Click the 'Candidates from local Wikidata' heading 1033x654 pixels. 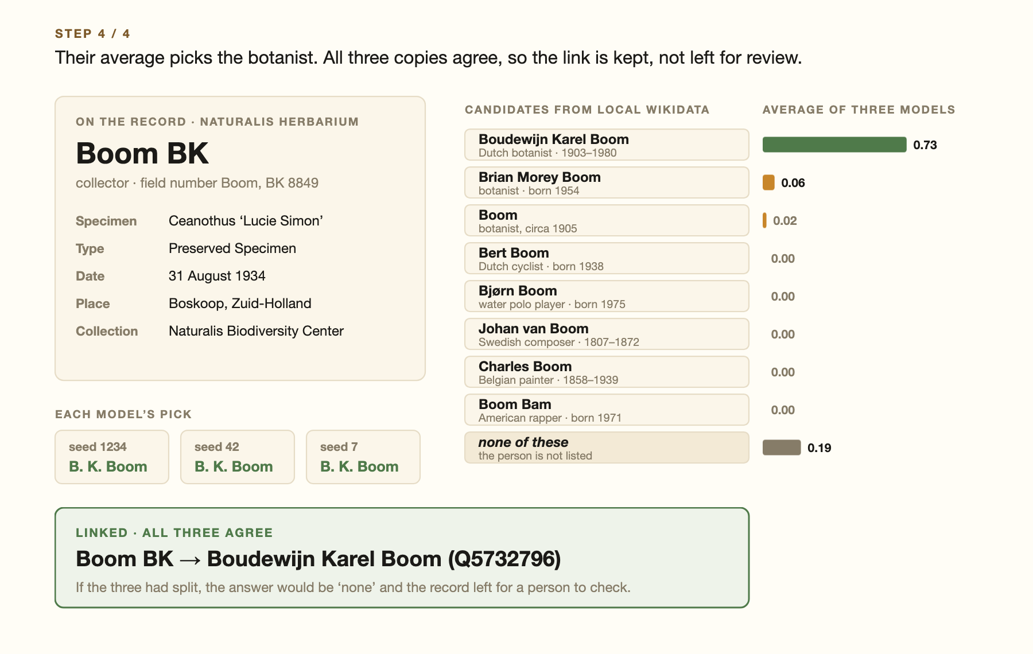[587, 110]
